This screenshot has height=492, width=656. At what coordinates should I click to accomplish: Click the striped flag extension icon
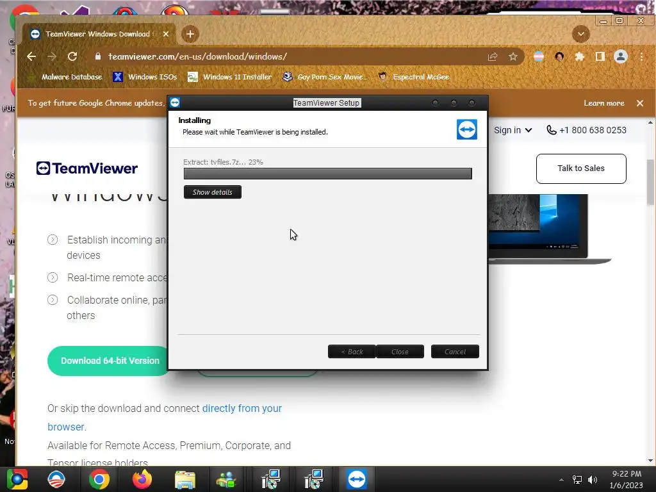pos(539,56)
